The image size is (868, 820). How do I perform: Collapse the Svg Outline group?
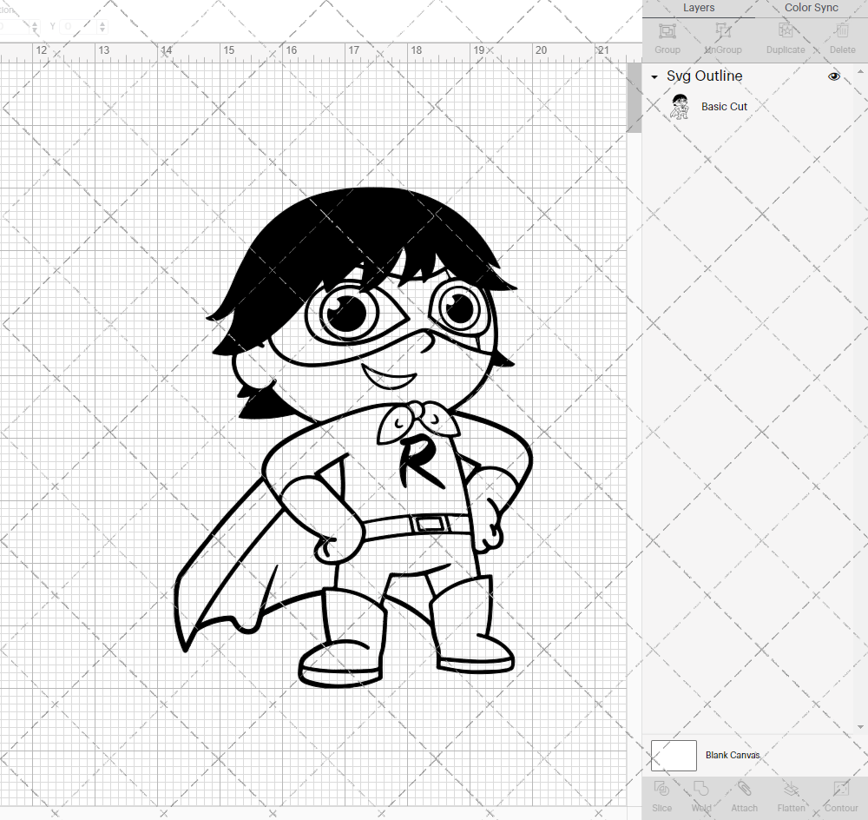pos(654,76)
